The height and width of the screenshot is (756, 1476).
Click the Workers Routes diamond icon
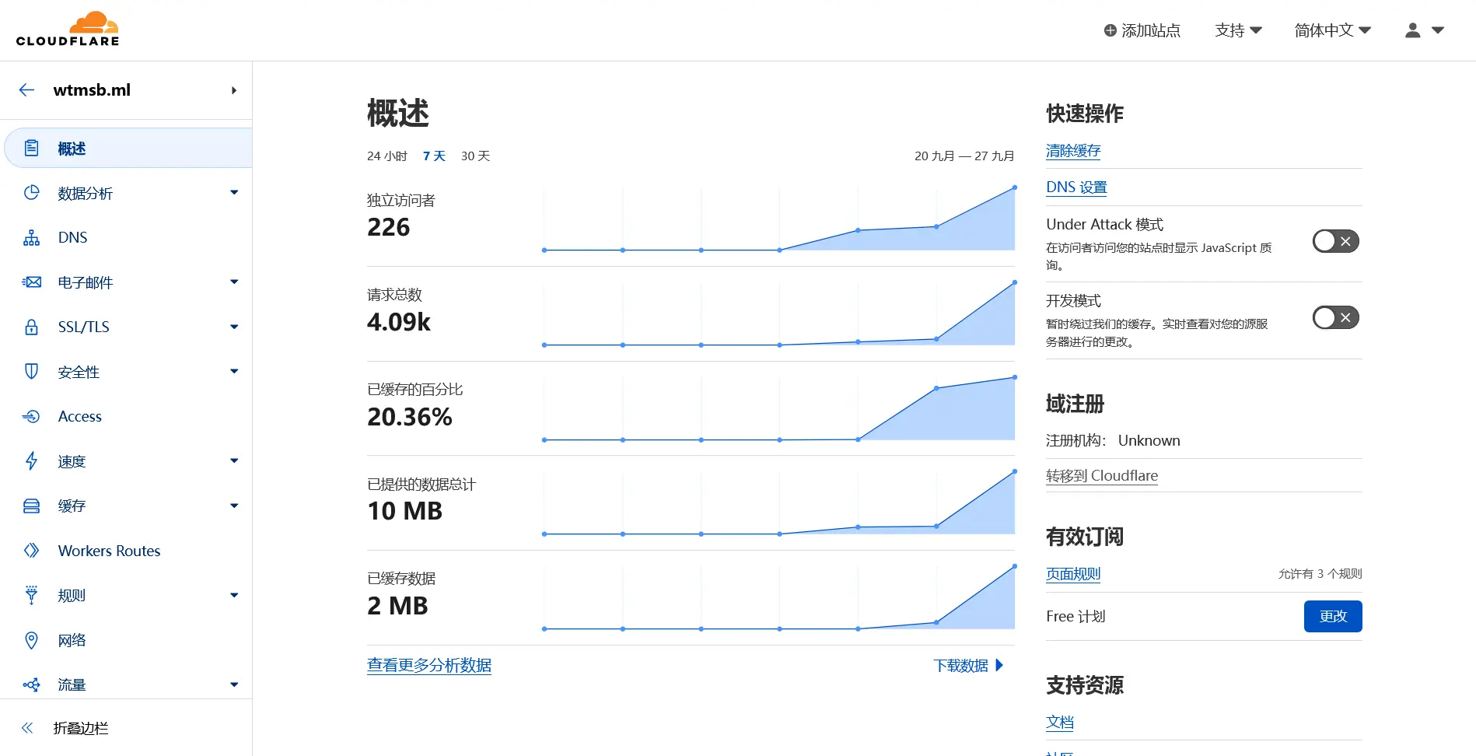(31, 551)
